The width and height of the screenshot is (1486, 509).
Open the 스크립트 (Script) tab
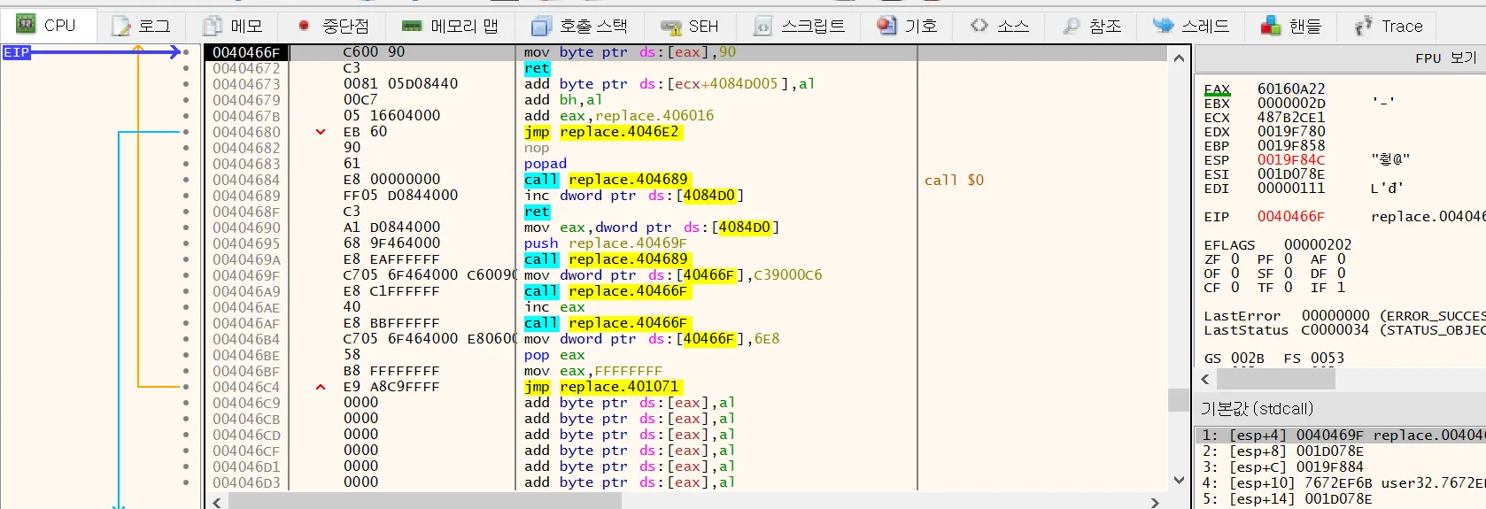pyautogui.click(x=812, y=27)
